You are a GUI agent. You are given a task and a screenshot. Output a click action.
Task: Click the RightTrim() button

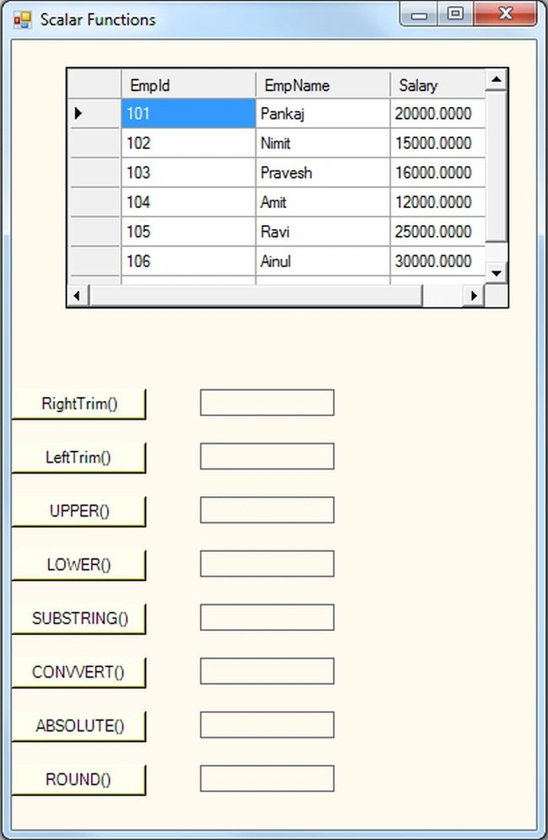[78, 404]
